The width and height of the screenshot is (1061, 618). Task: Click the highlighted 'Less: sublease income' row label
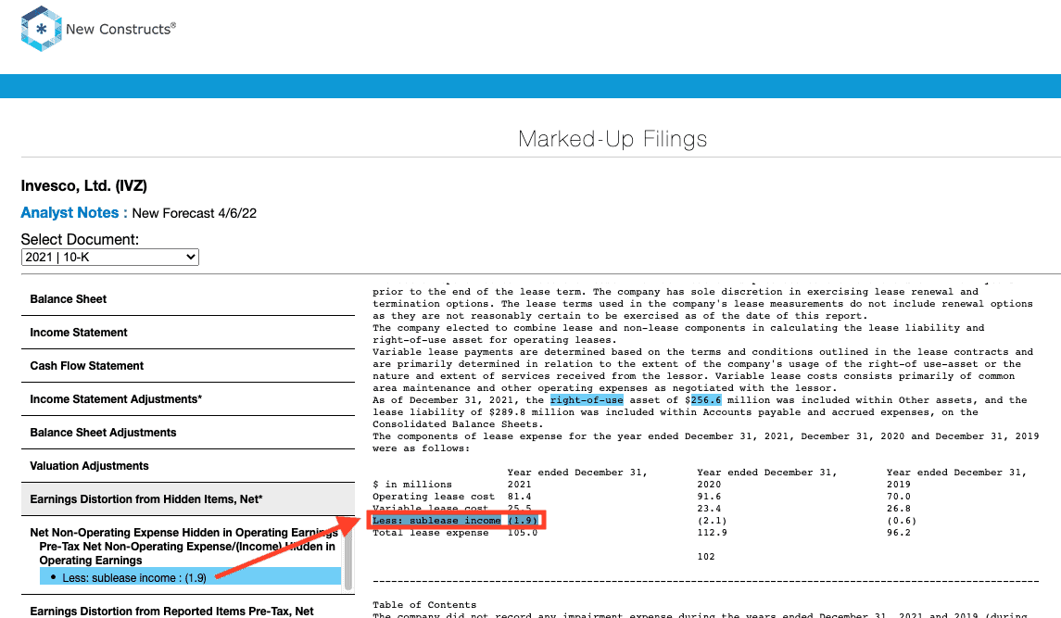click(436, 521)
